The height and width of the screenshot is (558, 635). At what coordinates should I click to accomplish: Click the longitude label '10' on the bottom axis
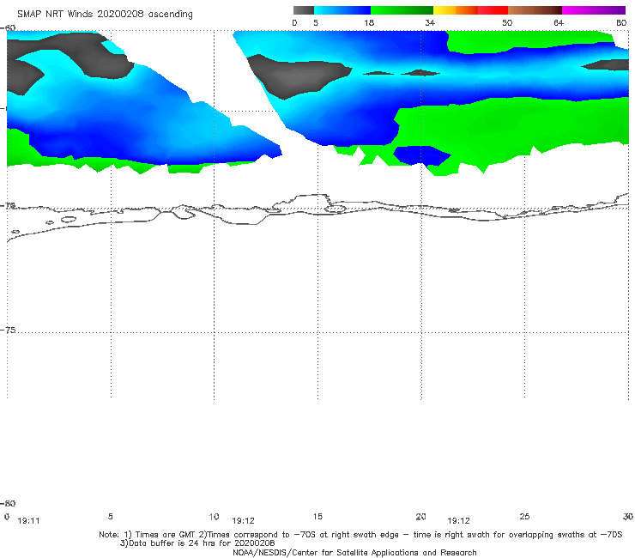point(214,516)
